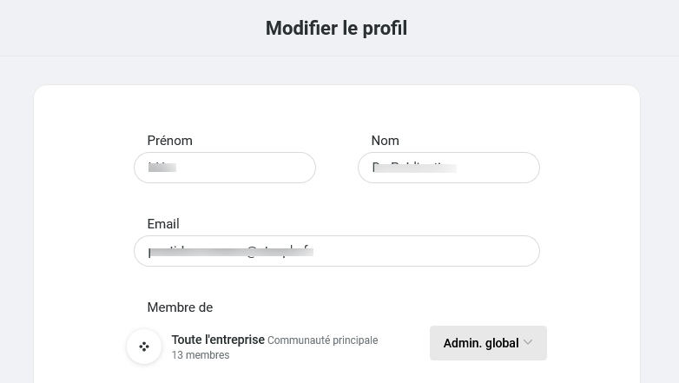Click the Communauté principale label
Screen dimensions: 679x383
(x=323, y=340)
